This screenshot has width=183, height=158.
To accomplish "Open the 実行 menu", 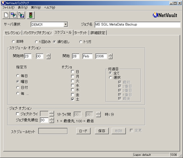I will coord(36,8).
